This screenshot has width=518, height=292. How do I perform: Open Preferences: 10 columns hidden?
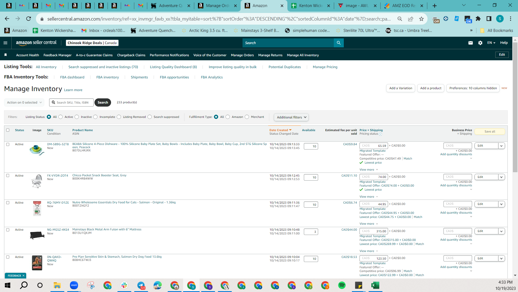point(473,88)
